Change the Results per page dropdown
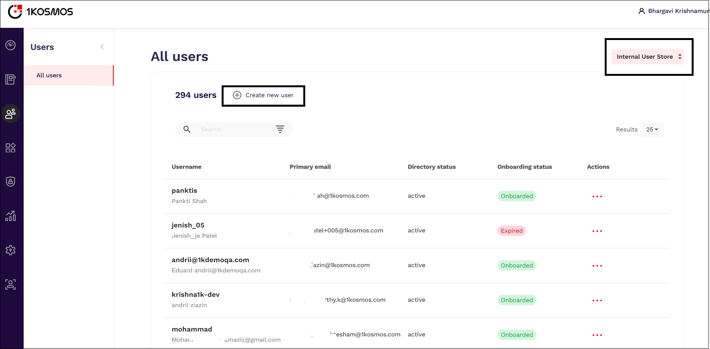The width and height of the screenshot is (710, 349). click(x=652, y=130)
